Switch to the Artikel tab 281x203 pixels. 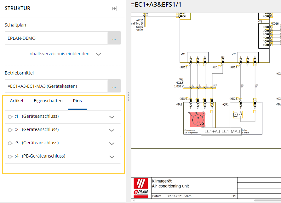(x=16, y=101)
